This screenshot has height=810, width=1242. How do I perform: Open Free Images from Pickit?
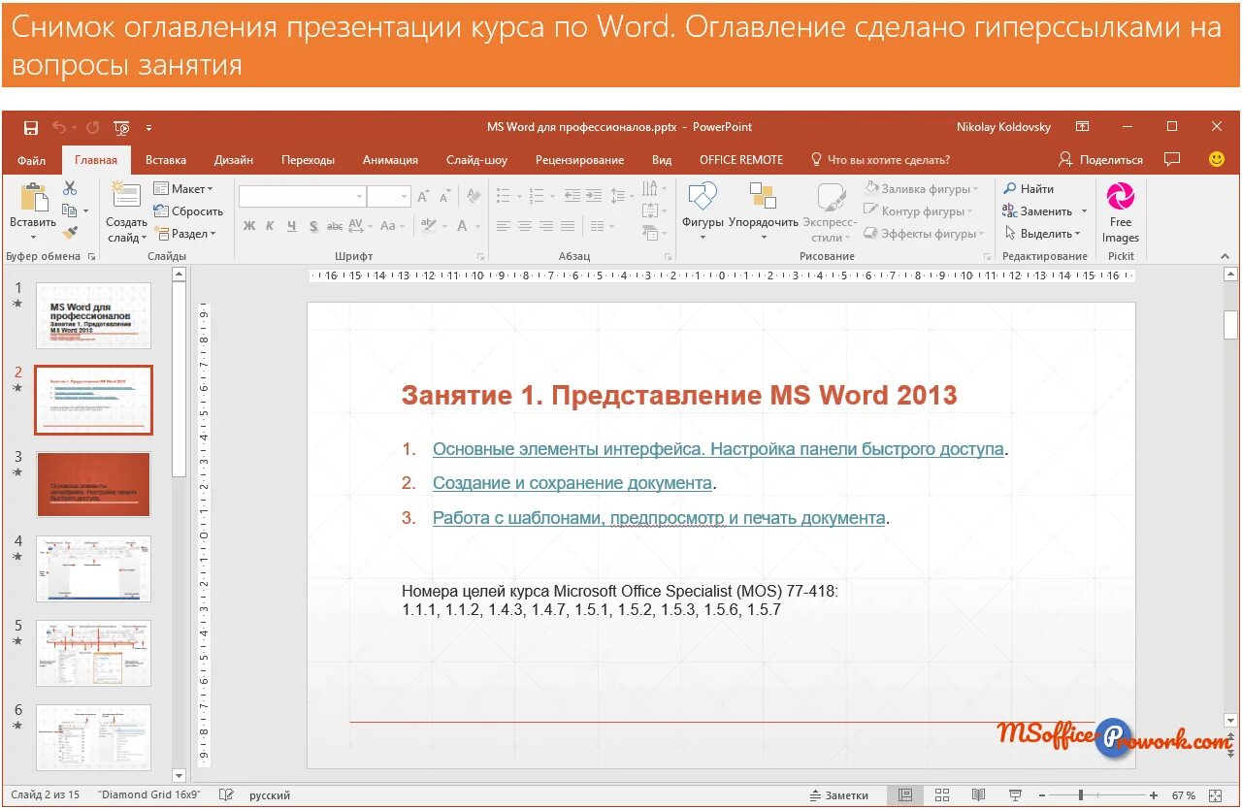pos(1121,212)
